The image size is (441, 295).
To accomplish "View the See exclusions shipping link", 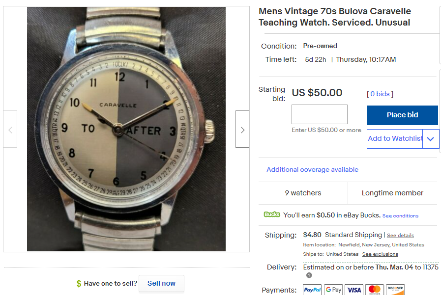I will coord(380,254).
